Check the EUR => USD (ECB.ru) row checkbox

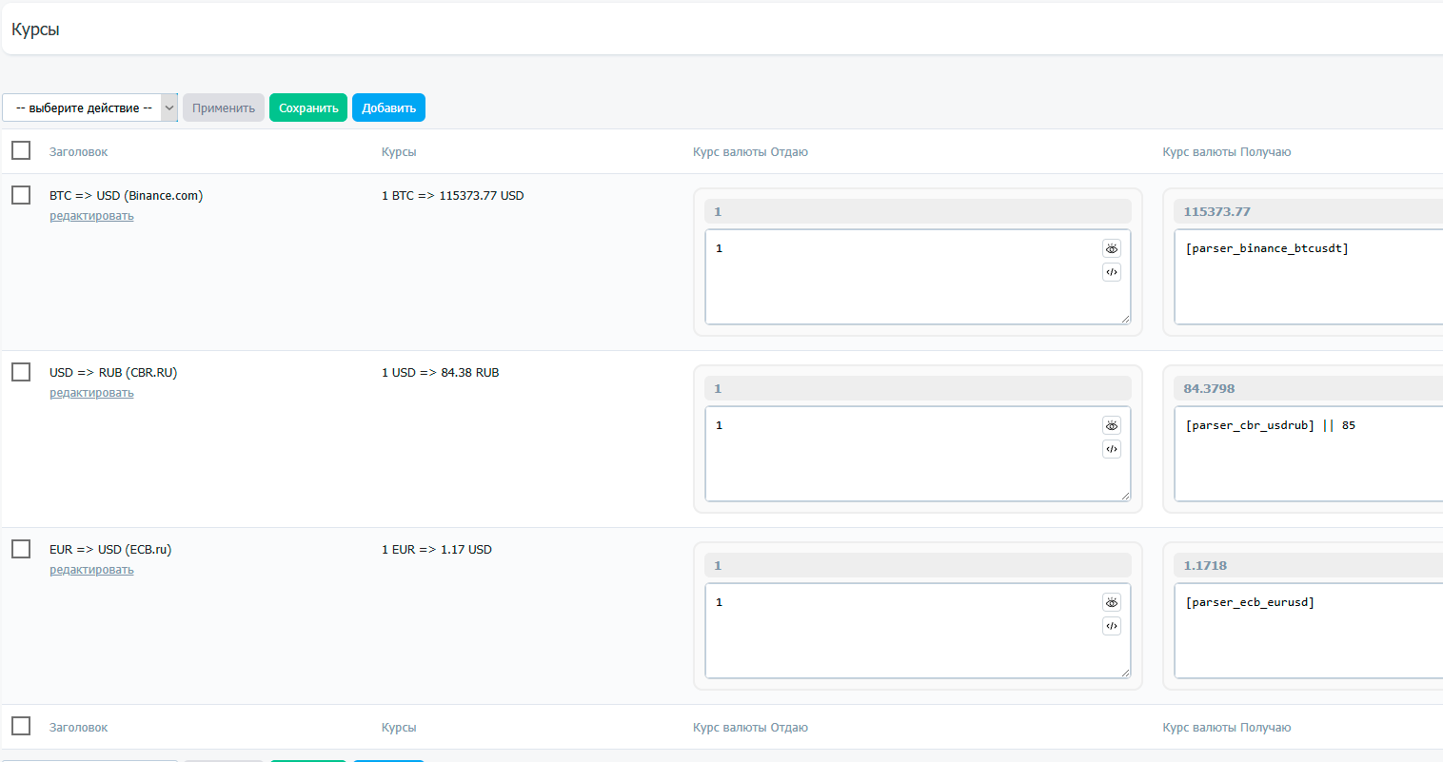[21, 549]
